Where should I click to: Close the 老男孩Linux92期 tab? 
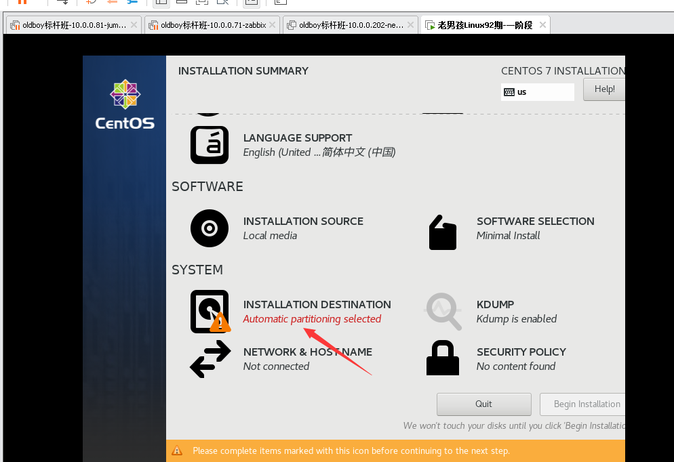click(x=542, y=25)
